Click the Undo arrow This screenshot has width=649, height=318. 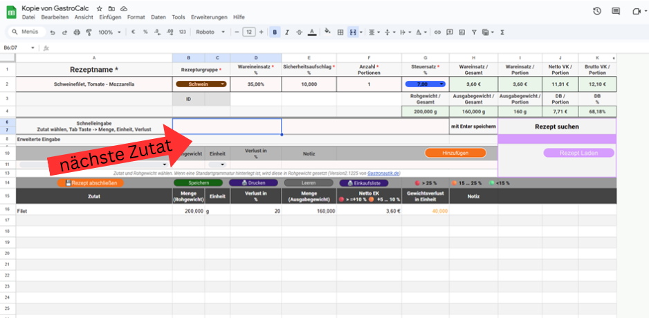click(53, 32)
